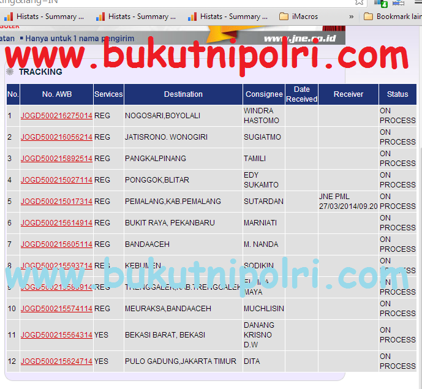Select destination JATISRONO. WONOGIRI cell
Image resolution: width=422 pixels, height=389 pixels.
(x=183, y=137)
